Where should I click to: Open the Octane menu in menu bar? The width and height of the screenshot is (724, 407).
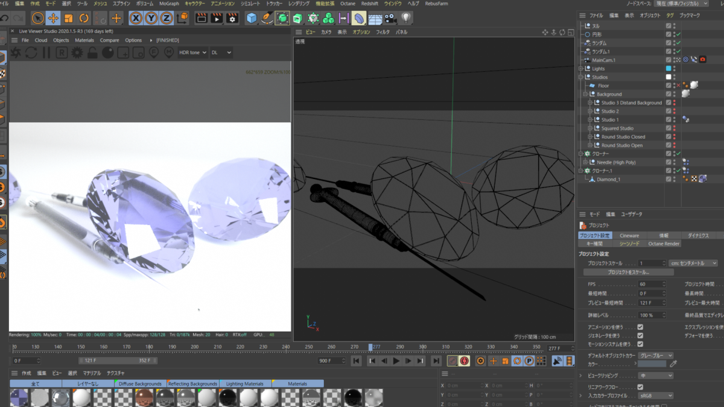(348, 4)
